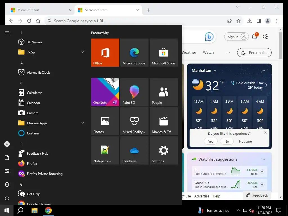This screenshot has height=216, width=288.
Task: Select the Watch navigation item
Action: click(208, 52)
